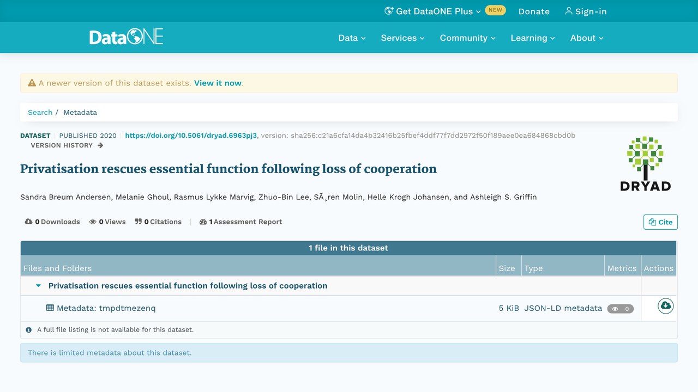Follow the View it now link
Viewport: 698px width, 392px height.
[218, 83]
